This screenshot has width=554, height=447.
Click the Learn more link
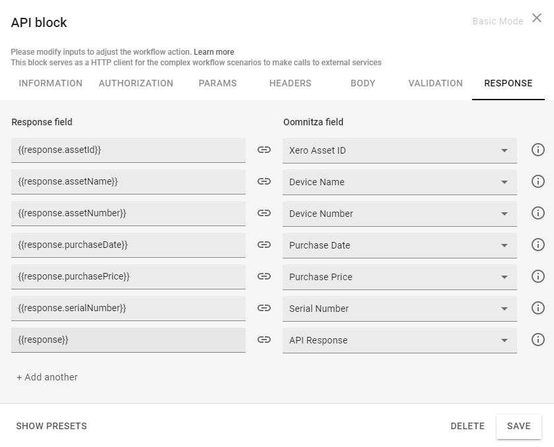point(214,52)
